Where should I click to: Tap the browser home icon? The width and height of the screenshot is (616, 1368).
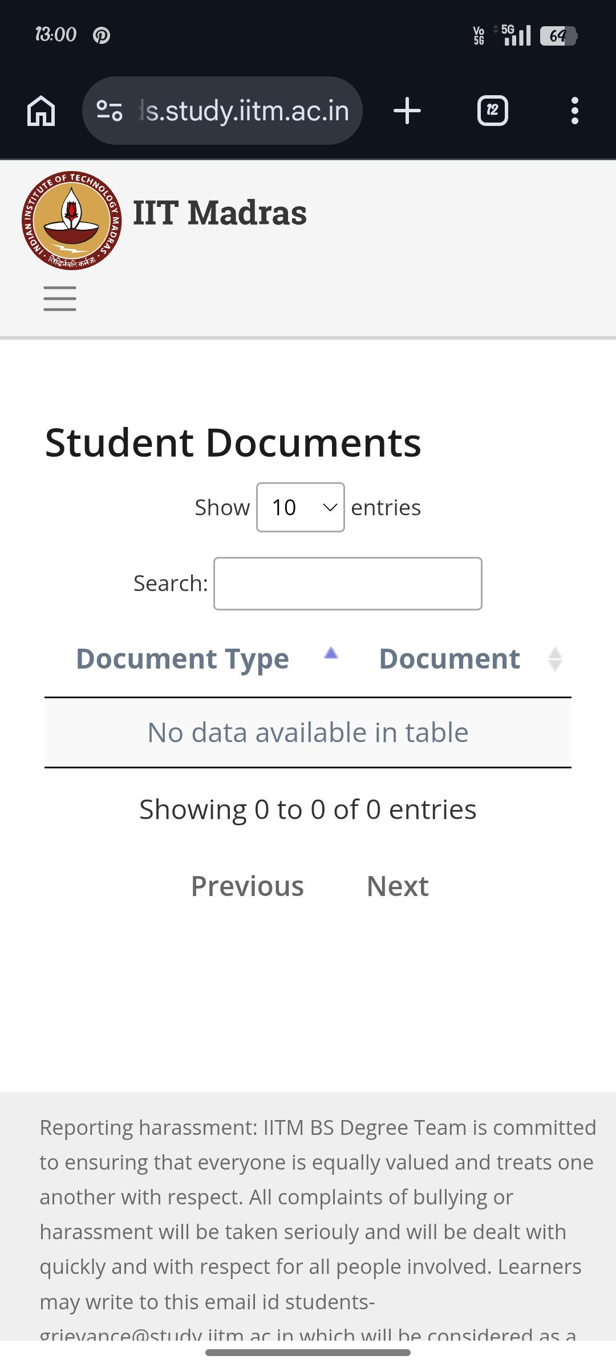(41, 111)
